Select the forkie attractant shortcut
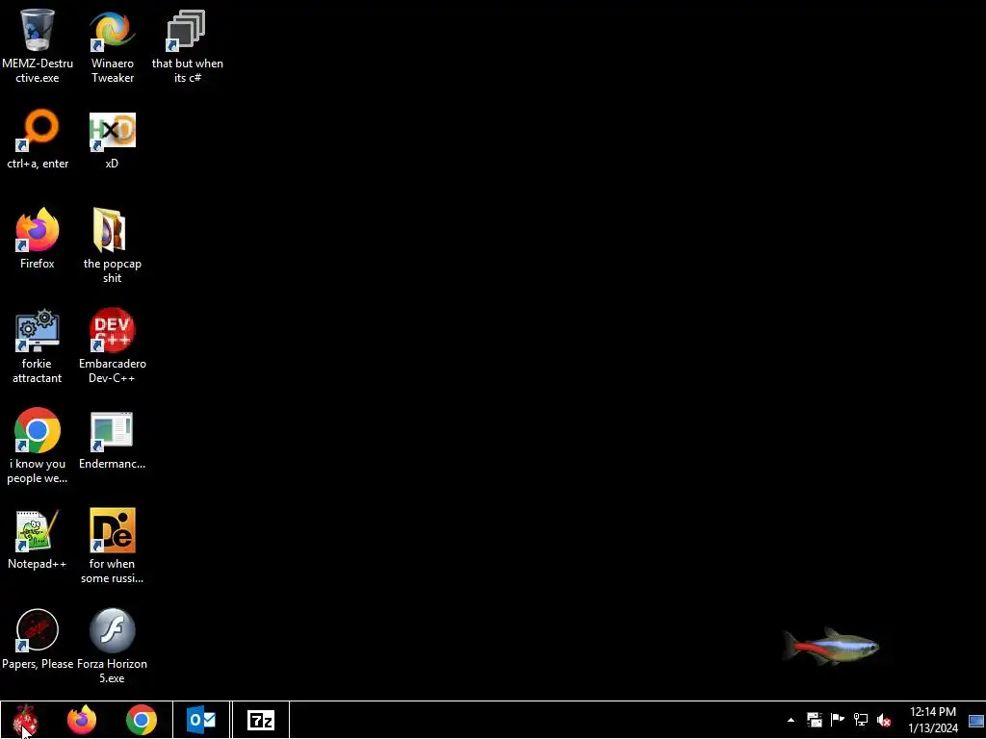The image size is (986, 739). click(x=38, y=330)
